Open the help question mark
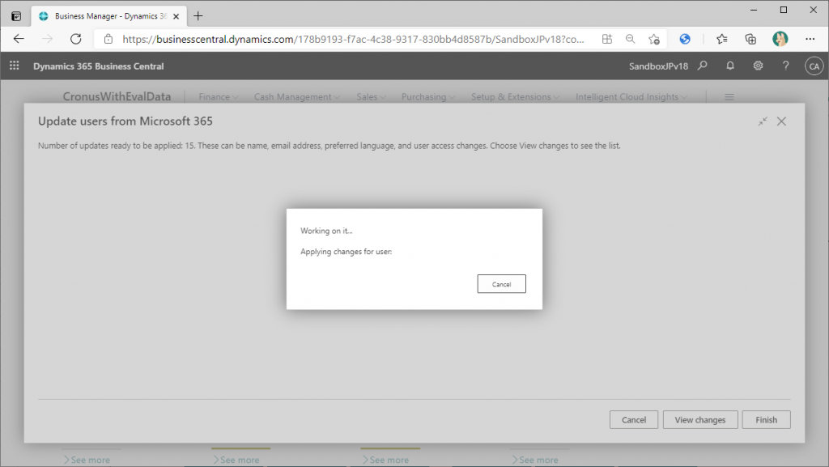 click(785, 66)
